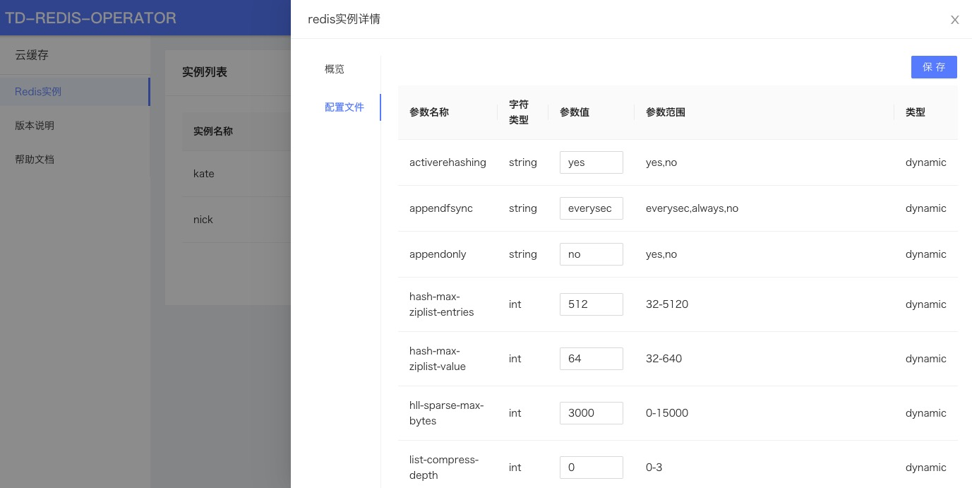Screen dimensions: 972x488
Task: Click the redis实例详情 drawer title
Action: point(344,19)
